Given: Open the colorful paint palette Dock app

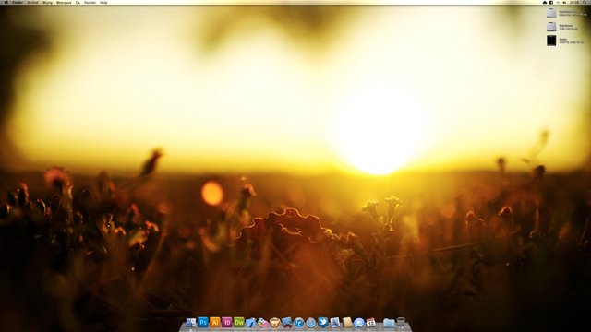Looking at the screenshot, I should click(x=262, y=323).
